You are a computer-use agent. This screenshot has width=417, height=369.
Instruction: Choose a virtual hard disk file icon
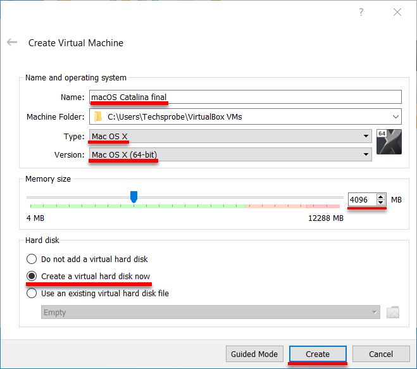click(x=393, y=312)
